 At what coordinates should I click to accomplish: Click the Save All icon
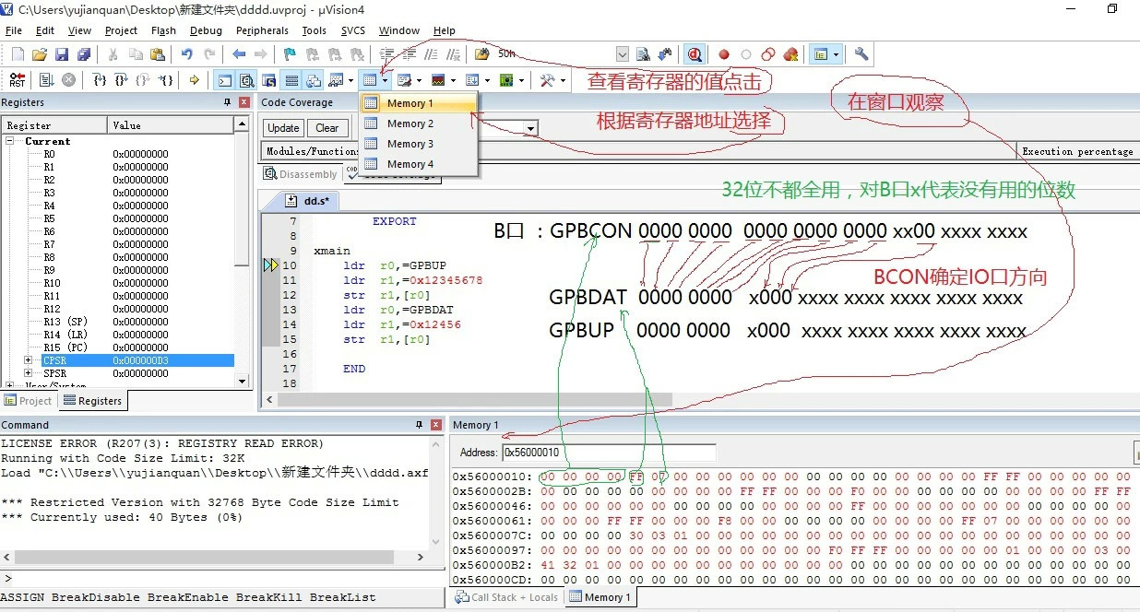[84, 54]
